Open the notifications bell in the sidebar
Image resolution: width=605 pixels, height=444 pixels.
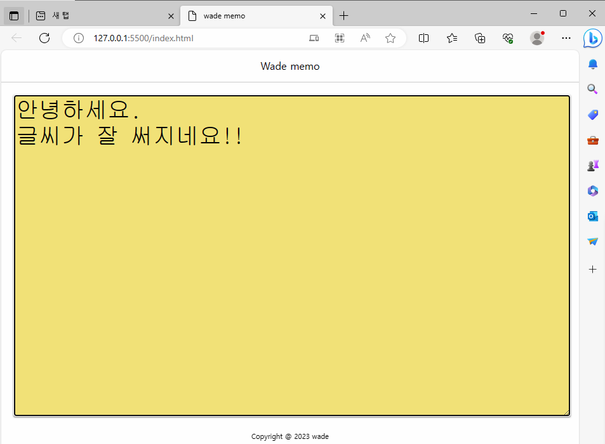(592, 63)
